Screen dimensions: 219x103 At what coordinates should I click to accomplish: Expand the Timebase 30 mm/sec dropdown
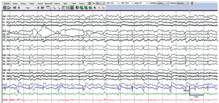coord(182,3)
